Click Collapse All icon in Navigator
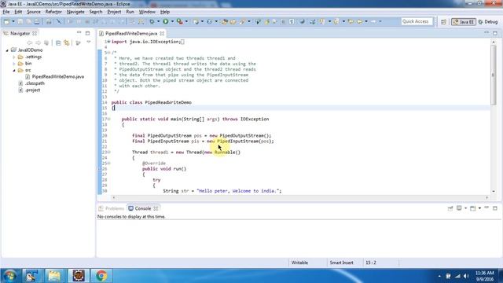 pos(58,42)
